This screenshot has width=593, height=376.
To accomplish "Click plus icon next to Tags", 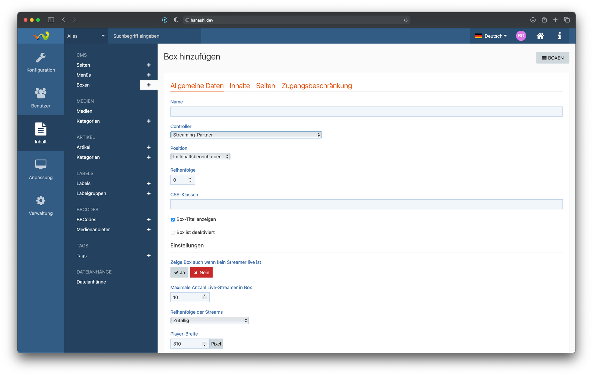I will point(149,256).
